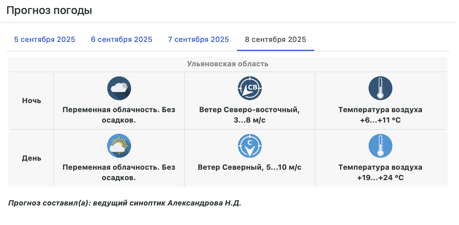Click the Ульяновская область table header
The height and width of the screenshot is (225, 459).
[228, 64]
